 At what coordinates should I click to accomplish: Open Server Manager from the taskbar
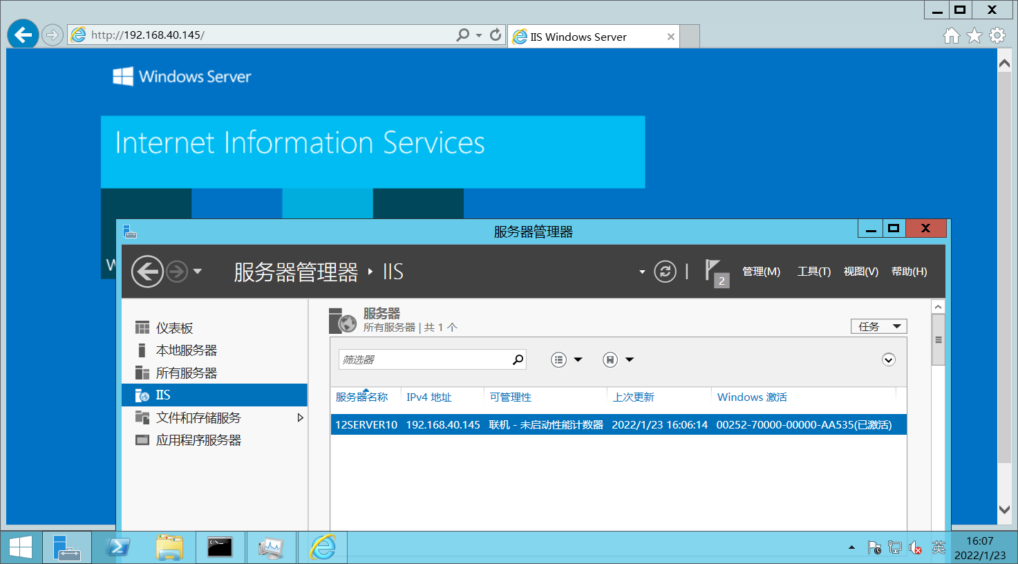point(67,547)
